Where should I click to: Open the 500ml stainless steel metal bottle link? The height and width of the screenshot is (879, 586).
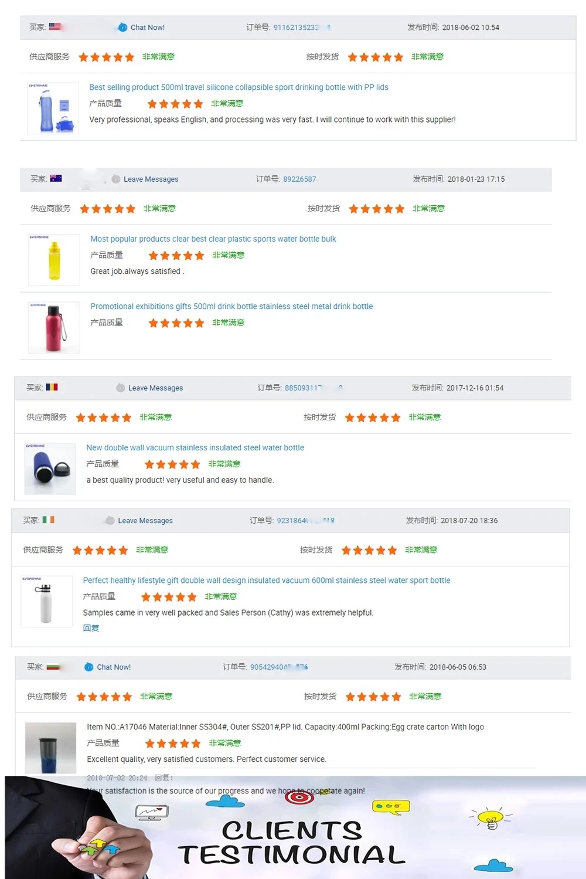tap(231, 307)
